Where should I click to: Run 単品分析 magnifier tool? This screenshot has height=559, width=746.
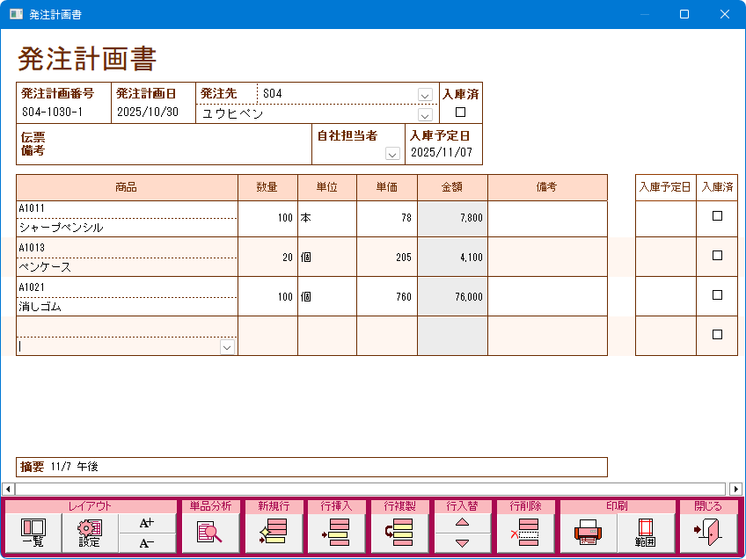(x=209, y=533)
